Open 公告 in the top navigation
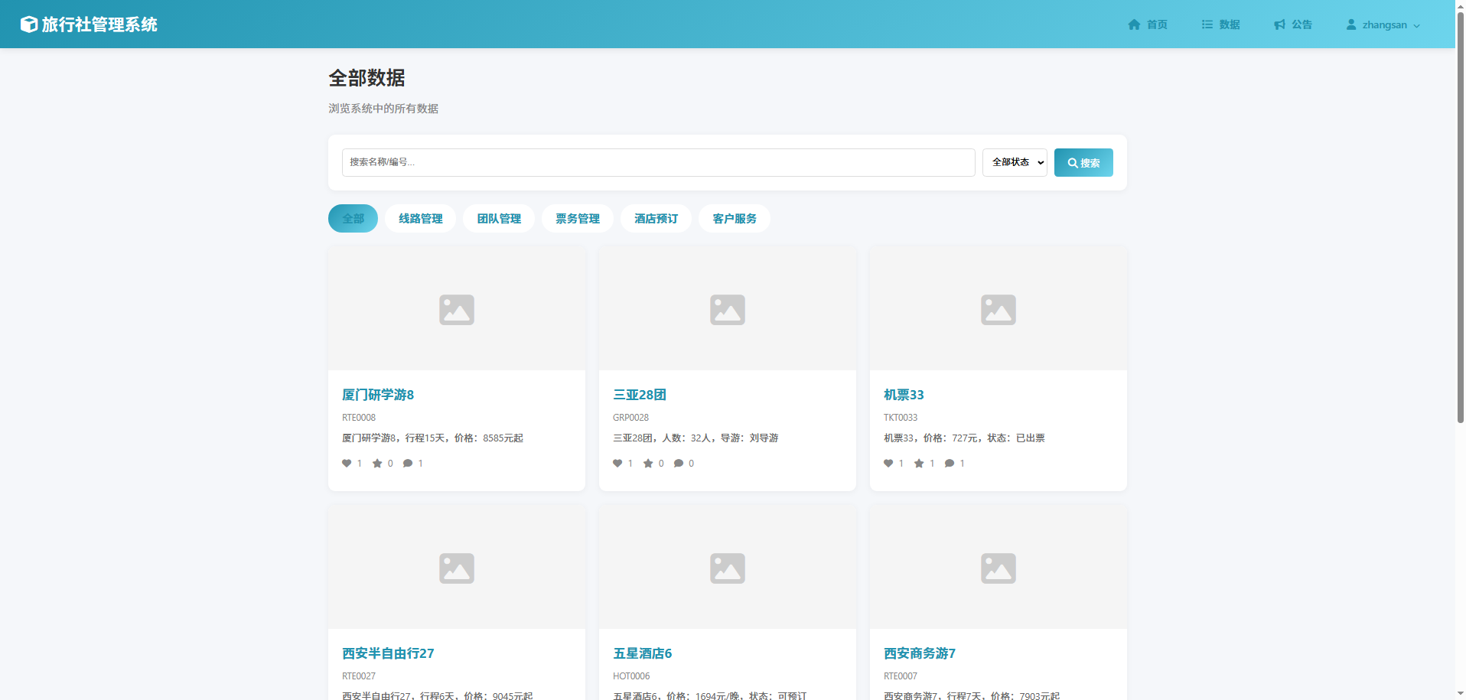 point(1293,24)
